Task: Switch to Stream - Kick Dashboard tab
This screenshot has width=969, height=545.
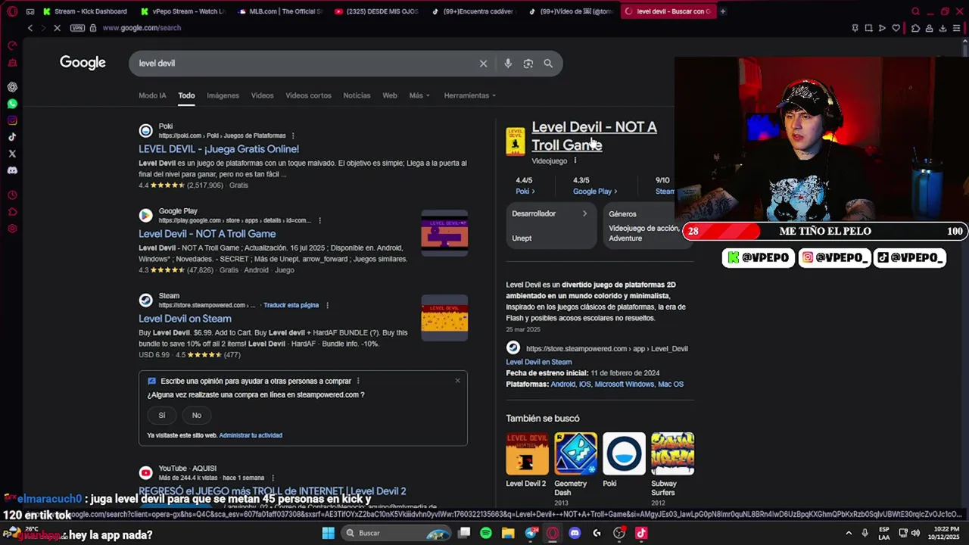Action: (x=86, y=11)
